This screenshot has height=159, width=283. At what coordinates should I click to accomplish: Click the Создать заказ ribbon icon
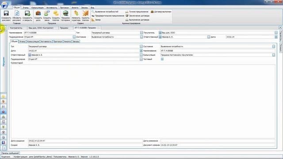click(x=47, y=16)
